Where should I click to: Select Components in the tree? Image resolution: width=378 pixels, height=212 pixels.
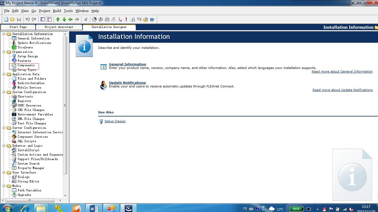click(x=26, y=65)
